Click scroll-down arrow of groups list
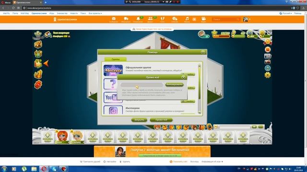The width and height of the screenshot is (307, 172). pyautogui.click(x=200, y=112)
